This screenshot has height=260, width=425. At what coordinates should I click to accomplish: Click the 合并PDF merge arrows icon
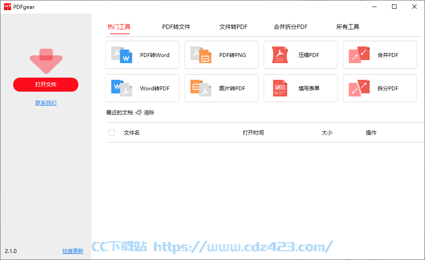tap(359, 55)
